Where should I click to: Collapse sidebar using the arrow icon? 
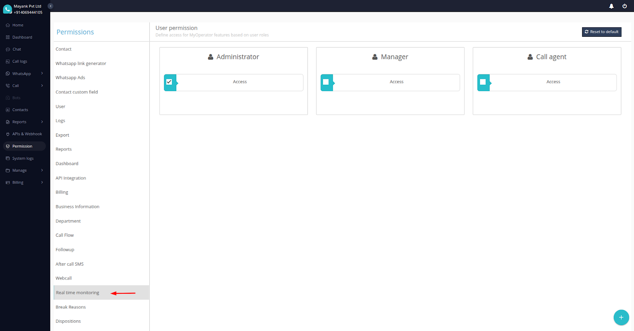[50, 6]
